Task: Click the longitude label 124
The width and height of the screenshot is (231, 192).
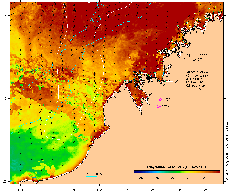Action: (x=152, y=190)
